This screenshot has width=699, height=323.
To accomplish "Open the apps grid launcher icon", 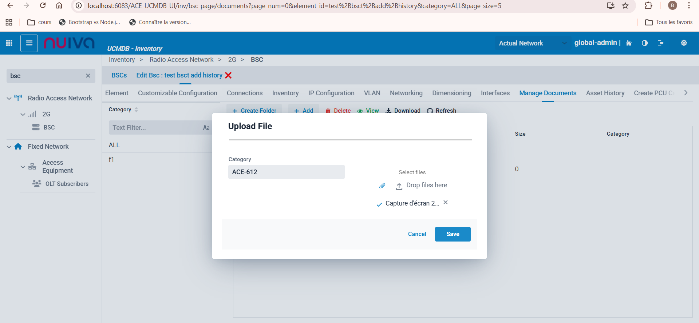I will 9,43.
